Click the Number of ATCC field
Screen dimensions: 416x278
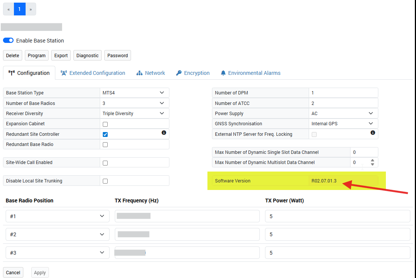[x=343, y=103]
